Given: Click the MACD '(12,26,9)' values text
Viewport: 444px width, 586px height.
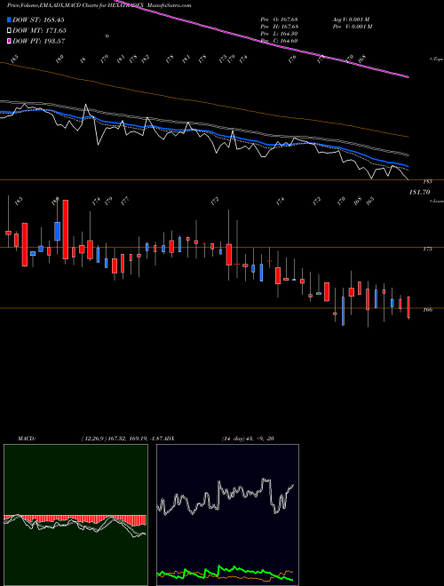Looking at the screenshot, I should click(x=123, y=439).
